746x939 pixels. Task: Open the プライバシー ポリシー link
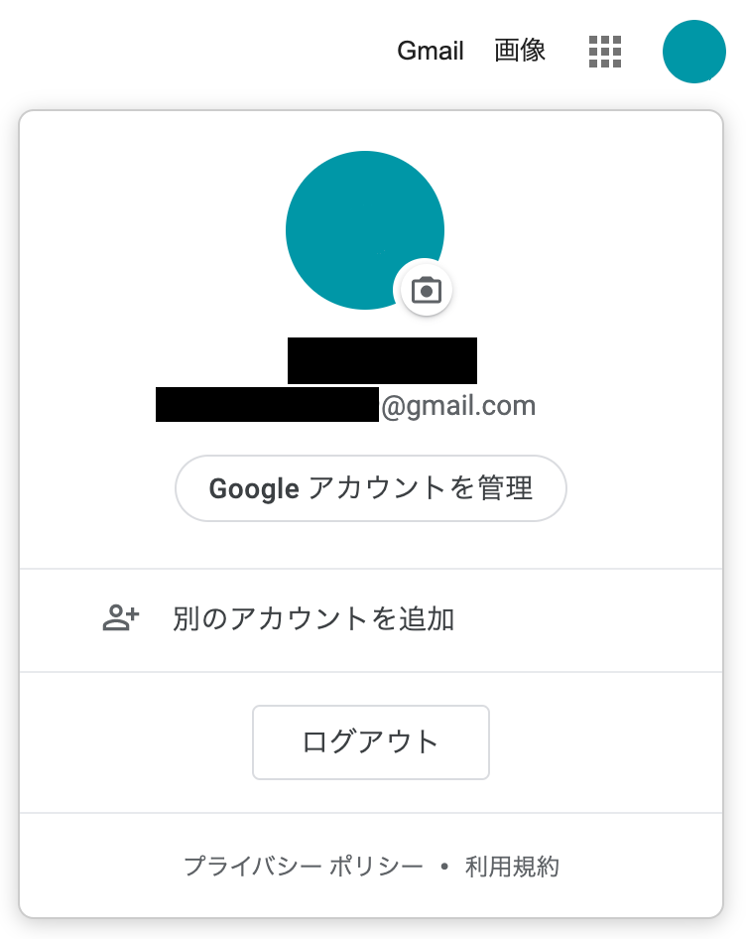pos(304,867)
